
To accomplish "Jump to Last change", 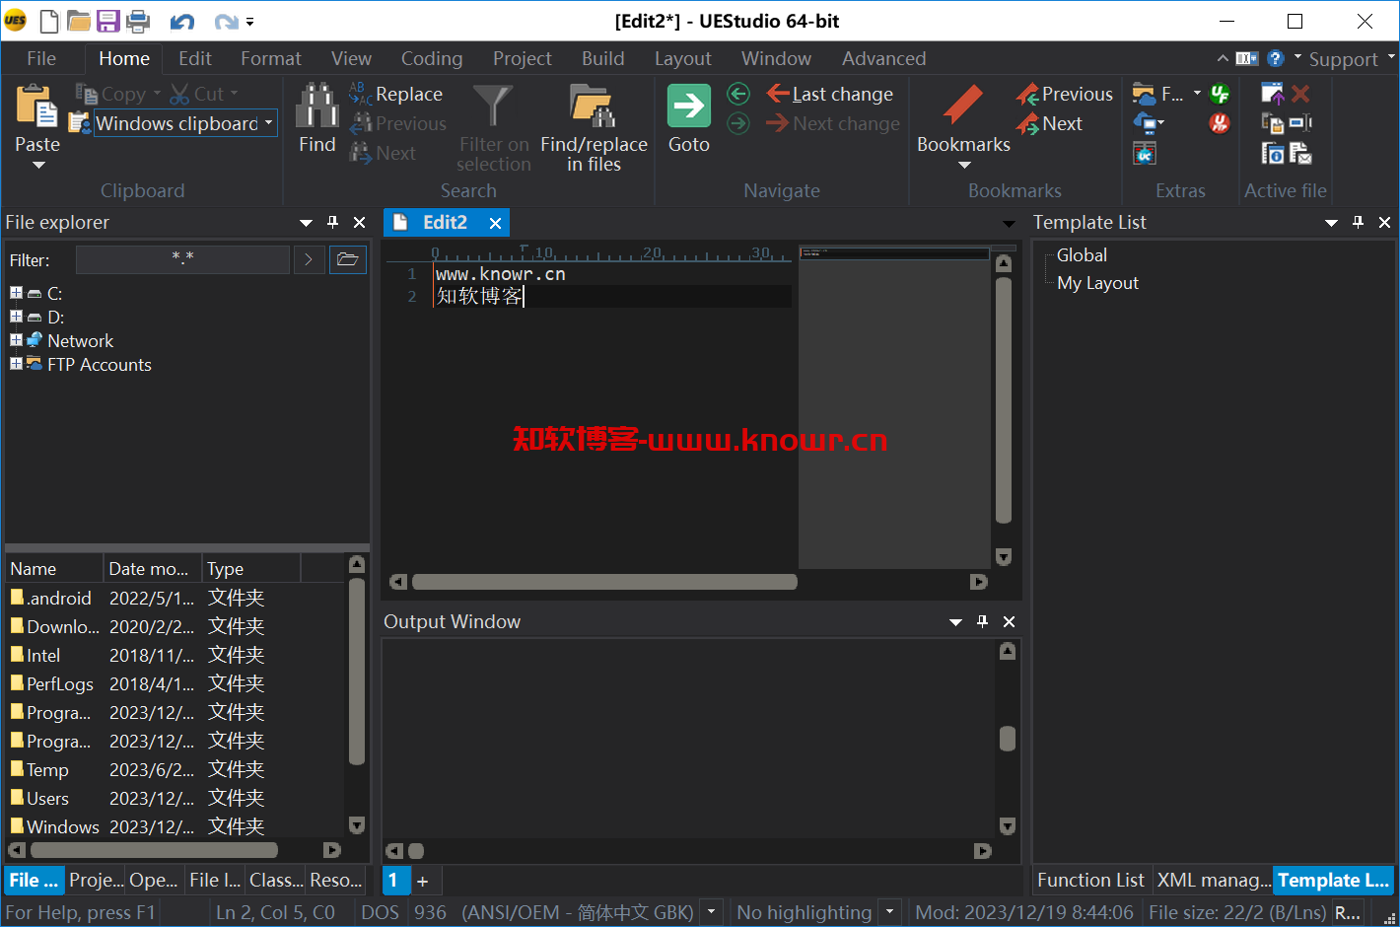I will [x=830, y=94].
